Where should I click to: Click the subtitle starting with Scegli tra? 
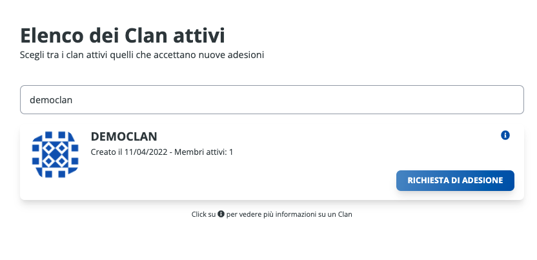(x=142, y=55)
